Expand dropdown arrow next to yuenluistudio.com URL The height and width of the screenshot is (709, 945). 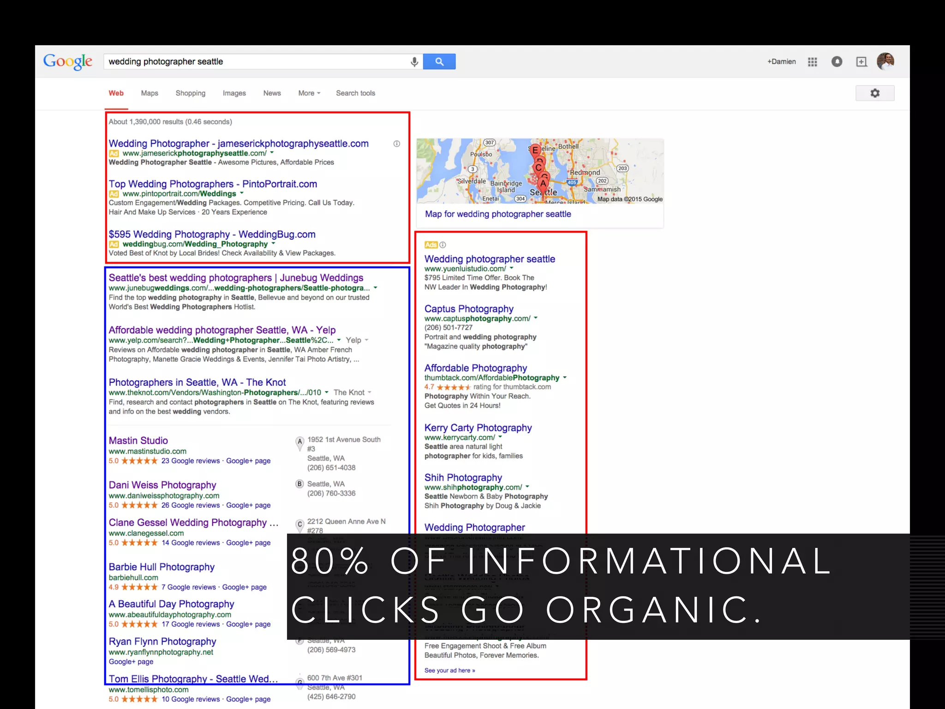[x=511, y=268]
